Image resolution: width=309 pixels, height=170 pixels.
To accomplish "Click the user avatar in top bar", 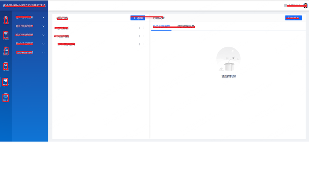I will point(306,6).
